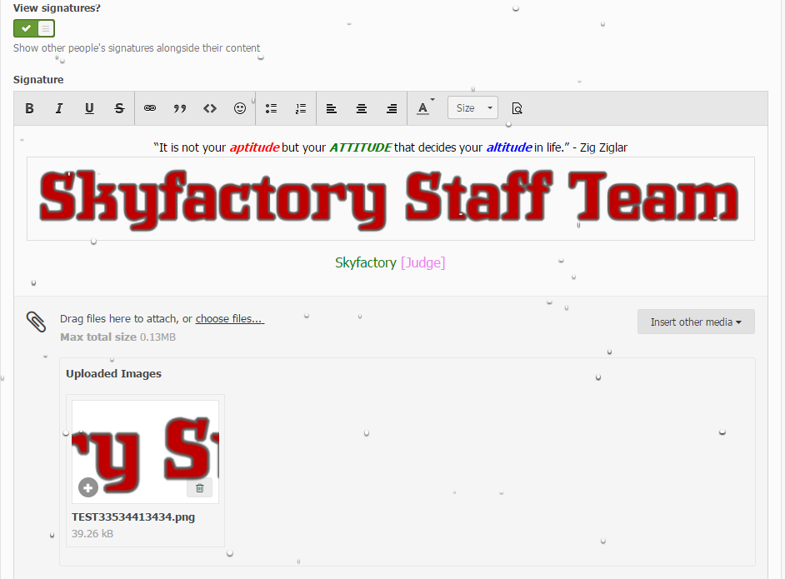
Task: Insert a numbered list
Action: click(x=301, y=108)
